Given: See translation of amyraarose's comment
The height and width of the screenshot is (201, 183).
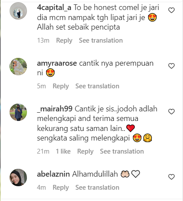Looking at the screenshot, I should point(97,86).
